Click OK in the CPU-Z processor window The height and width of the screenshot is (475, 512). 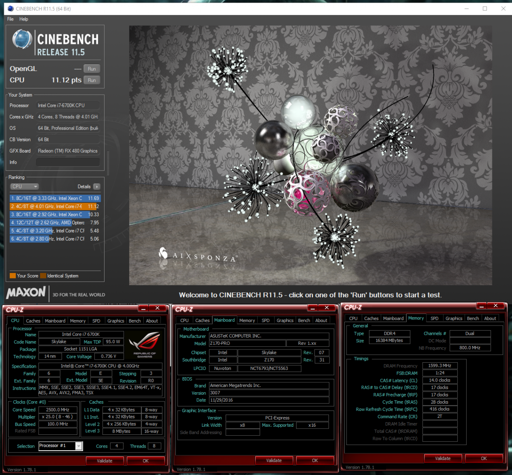click(x=145, y=461)
